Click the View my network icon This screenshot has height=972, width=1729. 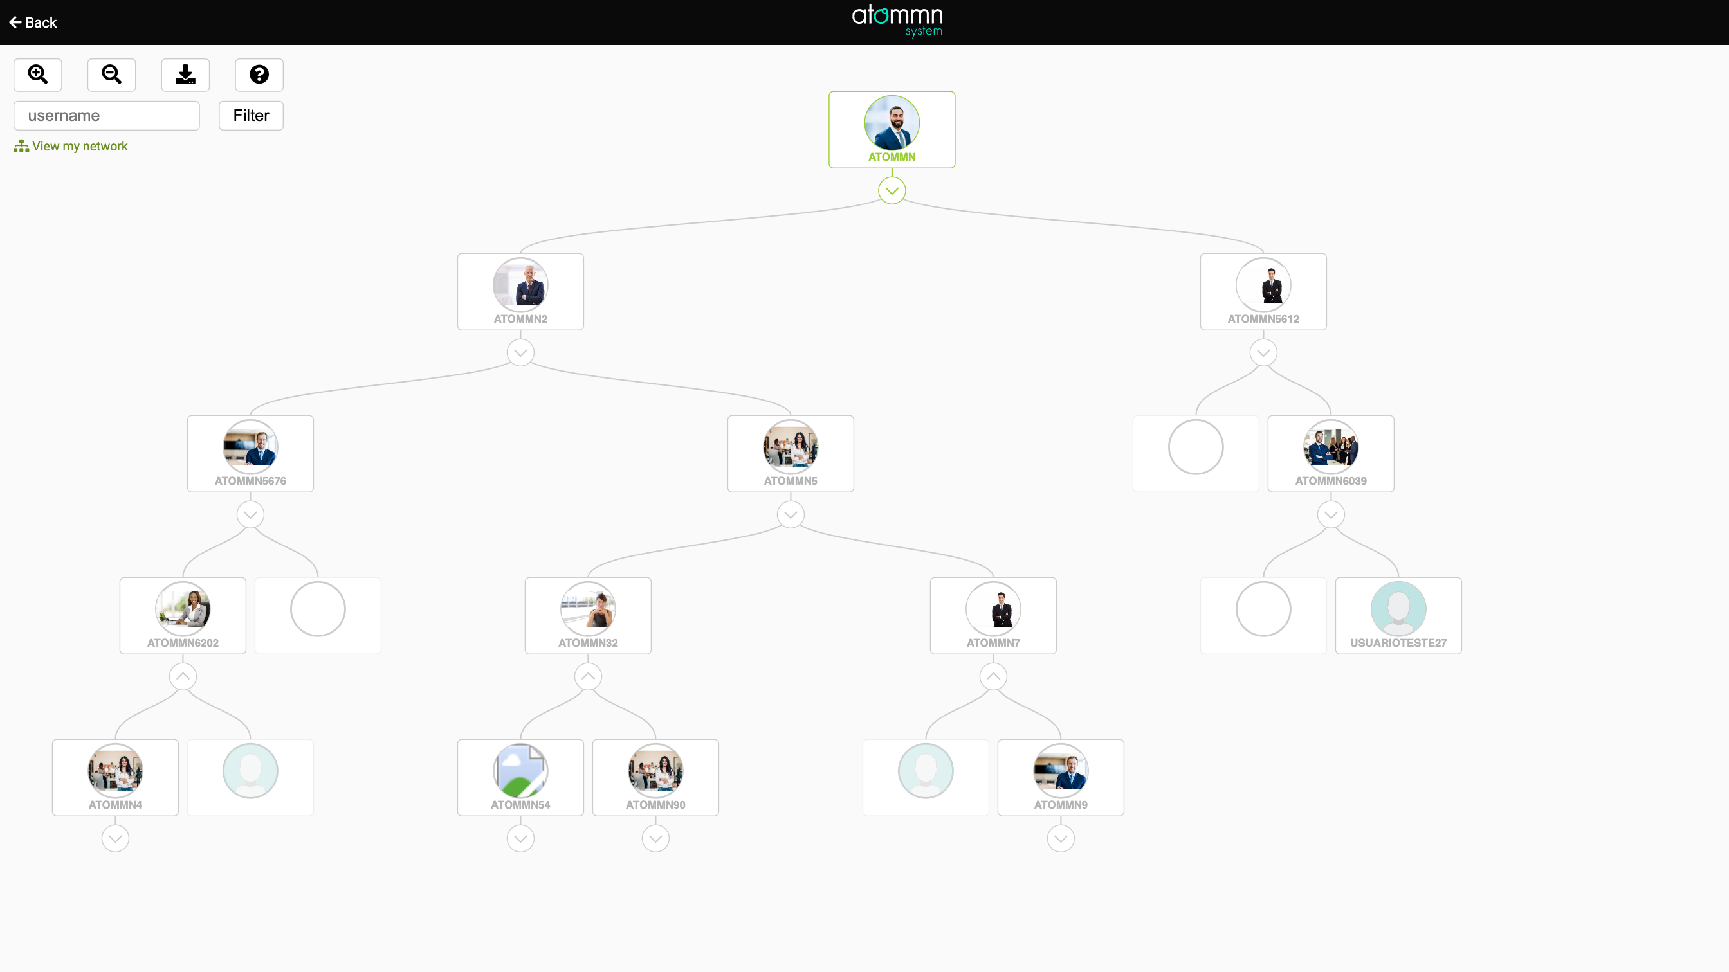tap(21, 145)
